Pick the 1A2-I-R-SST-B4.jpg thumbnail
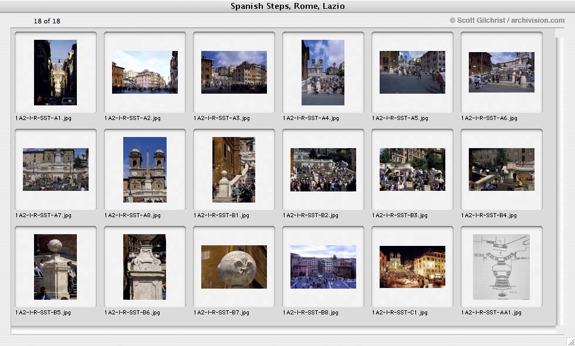 pyautogui.click(x=501, y=169)
